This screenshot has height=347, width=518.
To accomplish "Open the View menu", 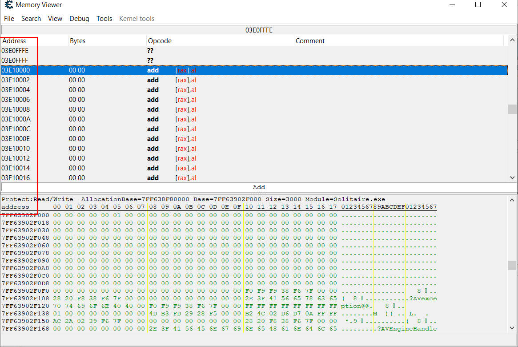I will coord(55,19).
